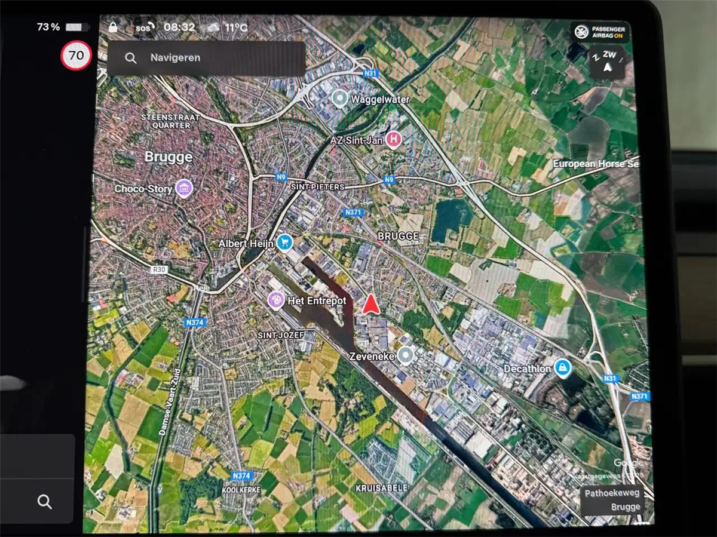Screen dimensions: 717x537
Task: Tap the Waggelwater map pin
Action: pyautogui.click(x=340, y=99)
